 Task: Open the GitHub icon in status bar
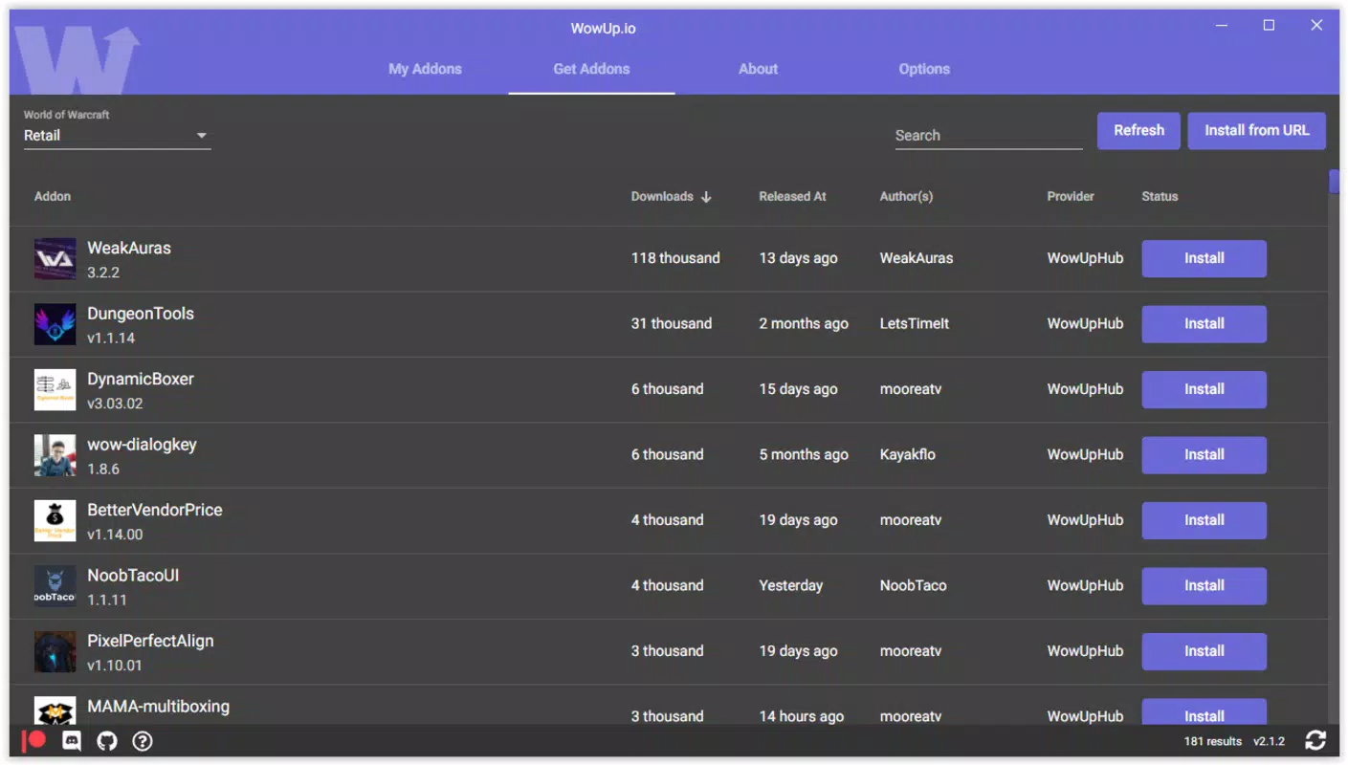tap(107, 741)
